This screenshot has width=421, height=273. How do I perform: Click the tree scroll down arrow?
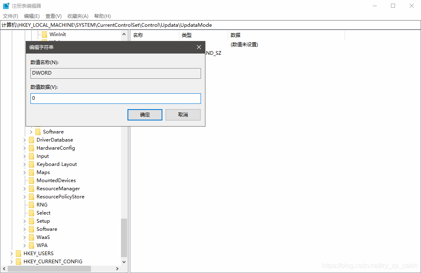click(124, 262)
